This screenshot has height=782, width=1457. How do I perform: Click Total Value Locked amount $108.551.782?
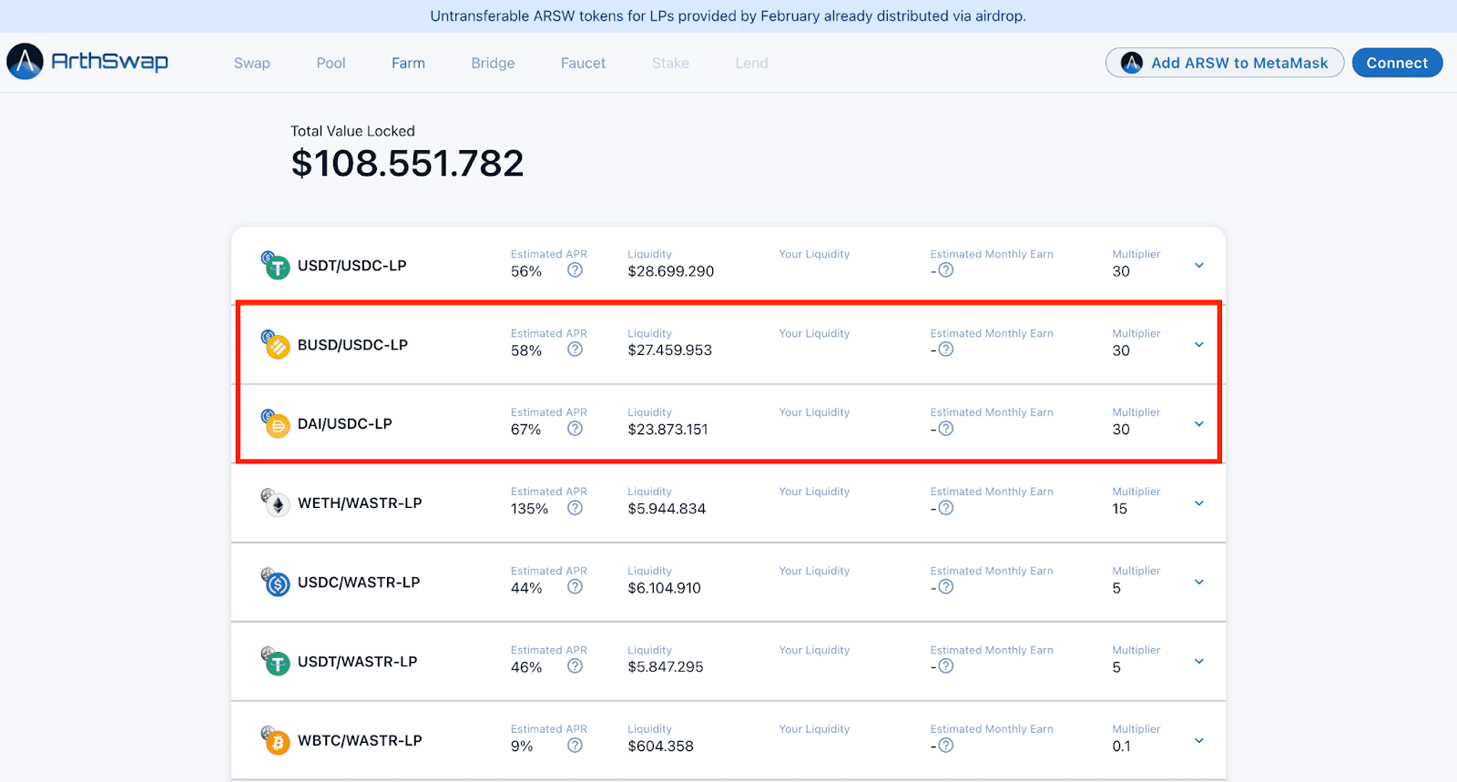407,164
